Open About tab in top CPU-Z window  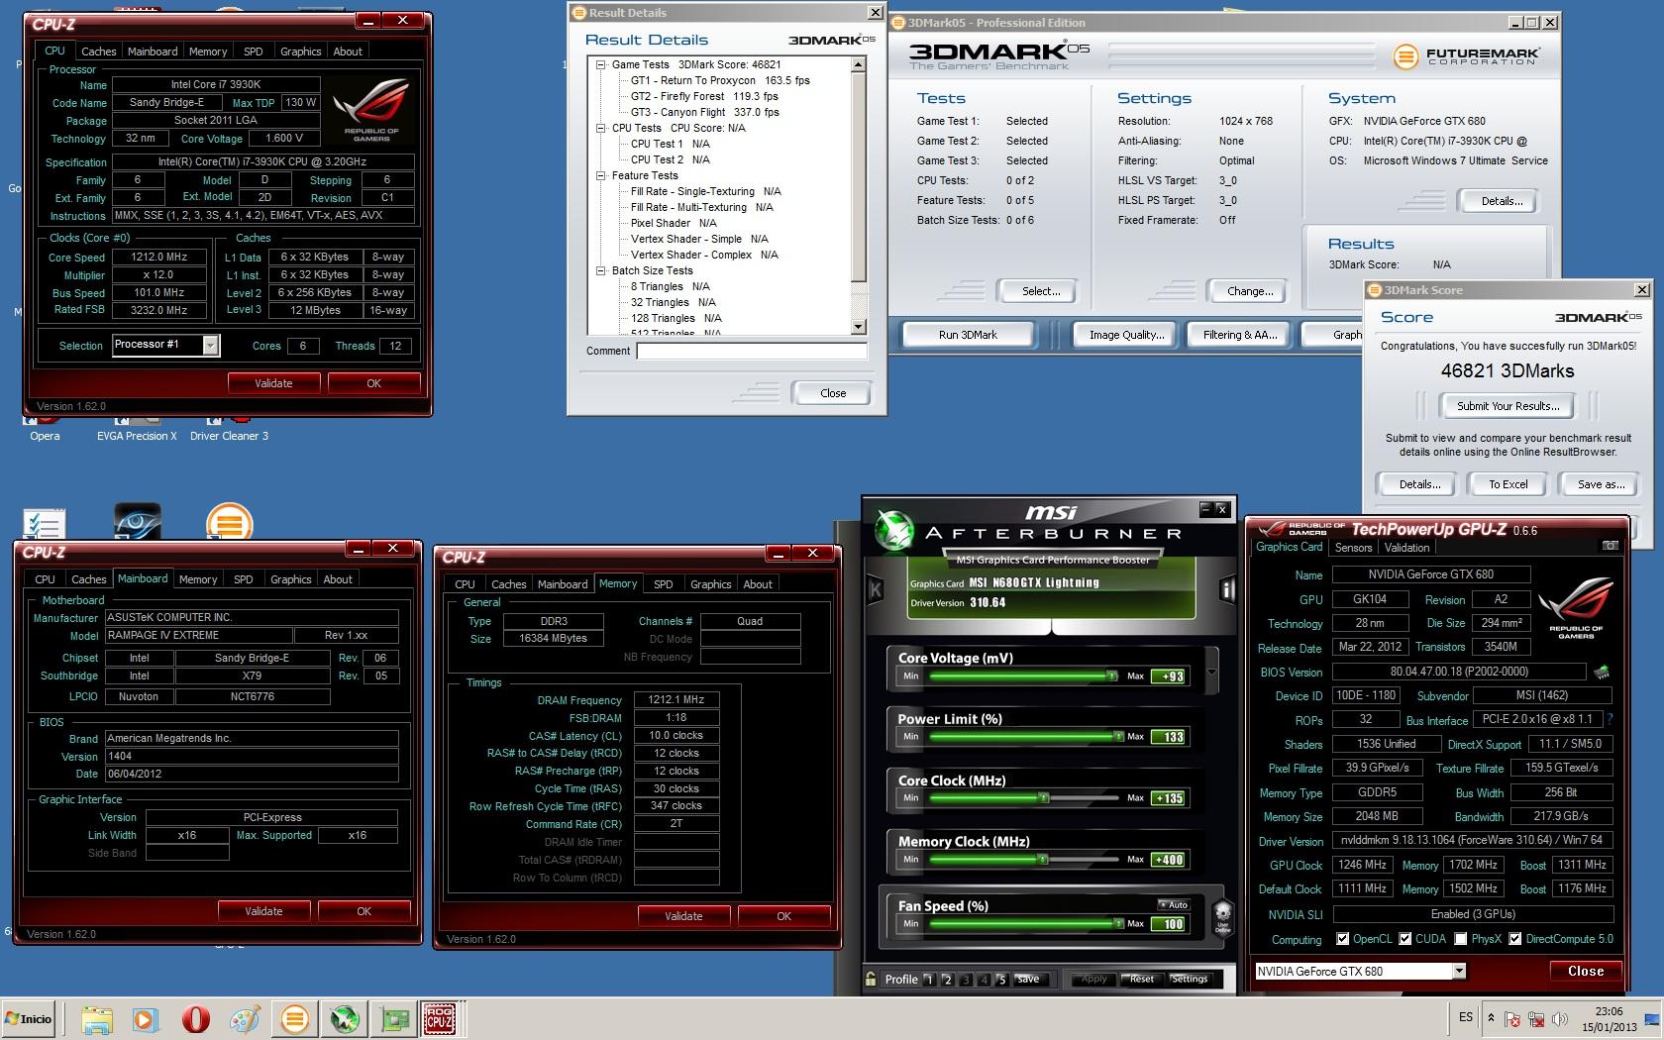click(348, 52)
